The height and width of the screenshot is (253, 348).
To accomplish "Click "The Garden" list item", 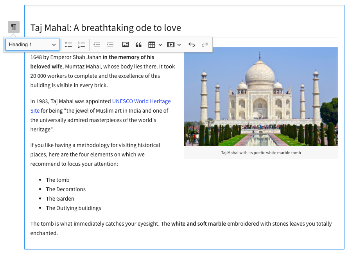I will 60,199.
